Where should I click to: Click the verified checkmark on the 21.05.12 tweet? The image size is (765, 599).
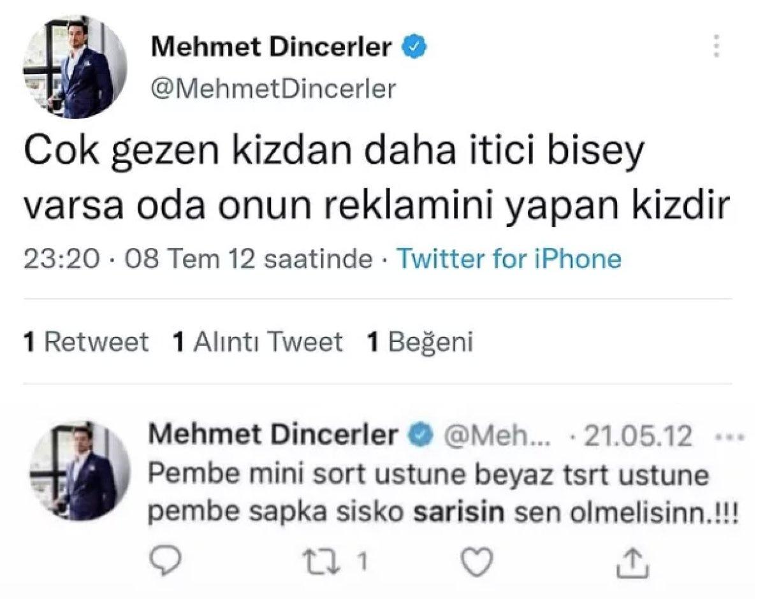pos(419,435)
